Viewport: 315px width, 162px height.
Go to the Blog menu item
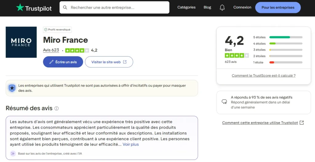207,7
